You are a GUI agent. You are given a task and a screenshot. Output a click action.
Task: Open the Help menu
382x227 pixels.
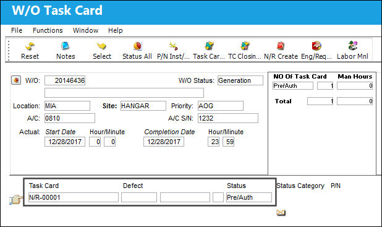coord(115,30)
